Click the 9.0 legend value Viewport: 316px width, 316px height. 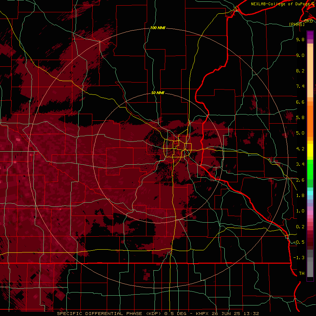click(300, 55)
